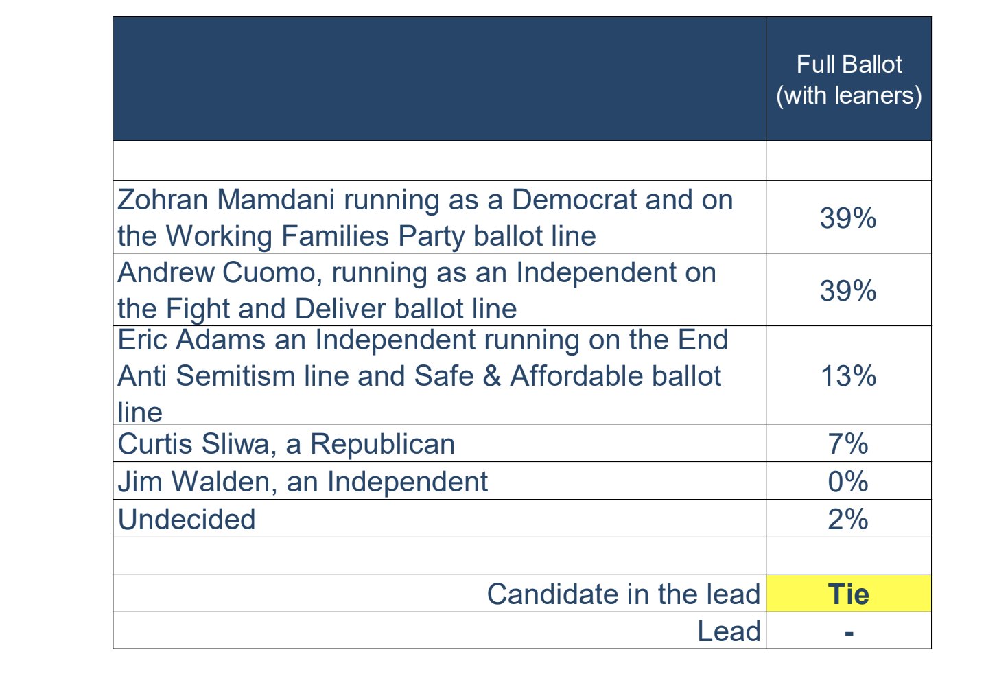Click the empty row beneath Undecided label
The width and height of the screenshot is (997, 696).
[x=439, y=556]
